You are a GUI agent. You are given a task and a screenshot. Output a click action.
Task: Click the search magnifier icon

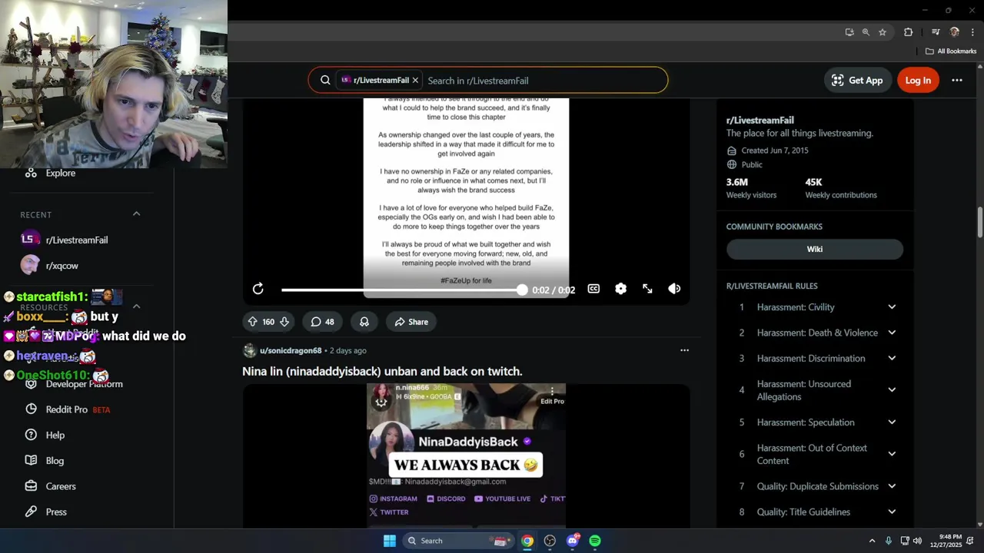(x=325, y=80)
